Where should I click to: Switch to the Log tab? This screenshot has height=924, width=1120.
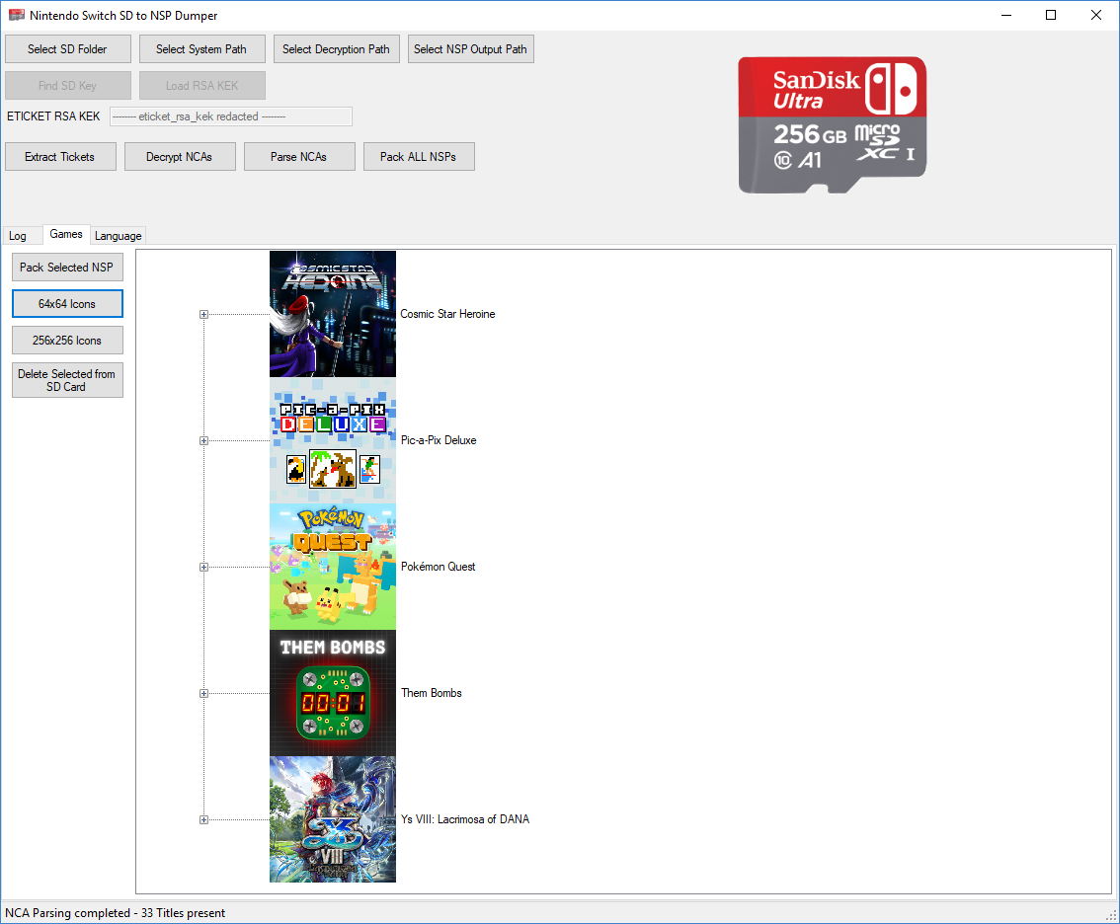[18, 236]
